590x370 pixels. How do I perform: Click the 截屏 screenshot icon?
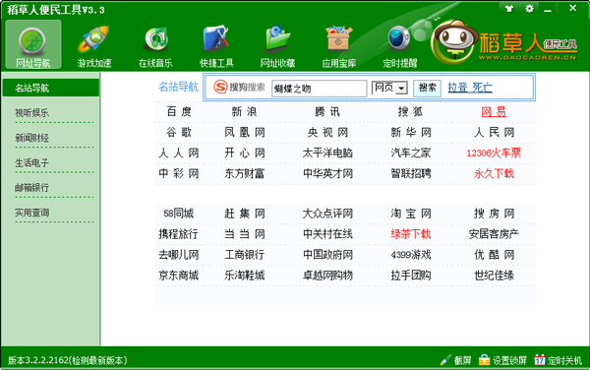click(x=445, y=360)
